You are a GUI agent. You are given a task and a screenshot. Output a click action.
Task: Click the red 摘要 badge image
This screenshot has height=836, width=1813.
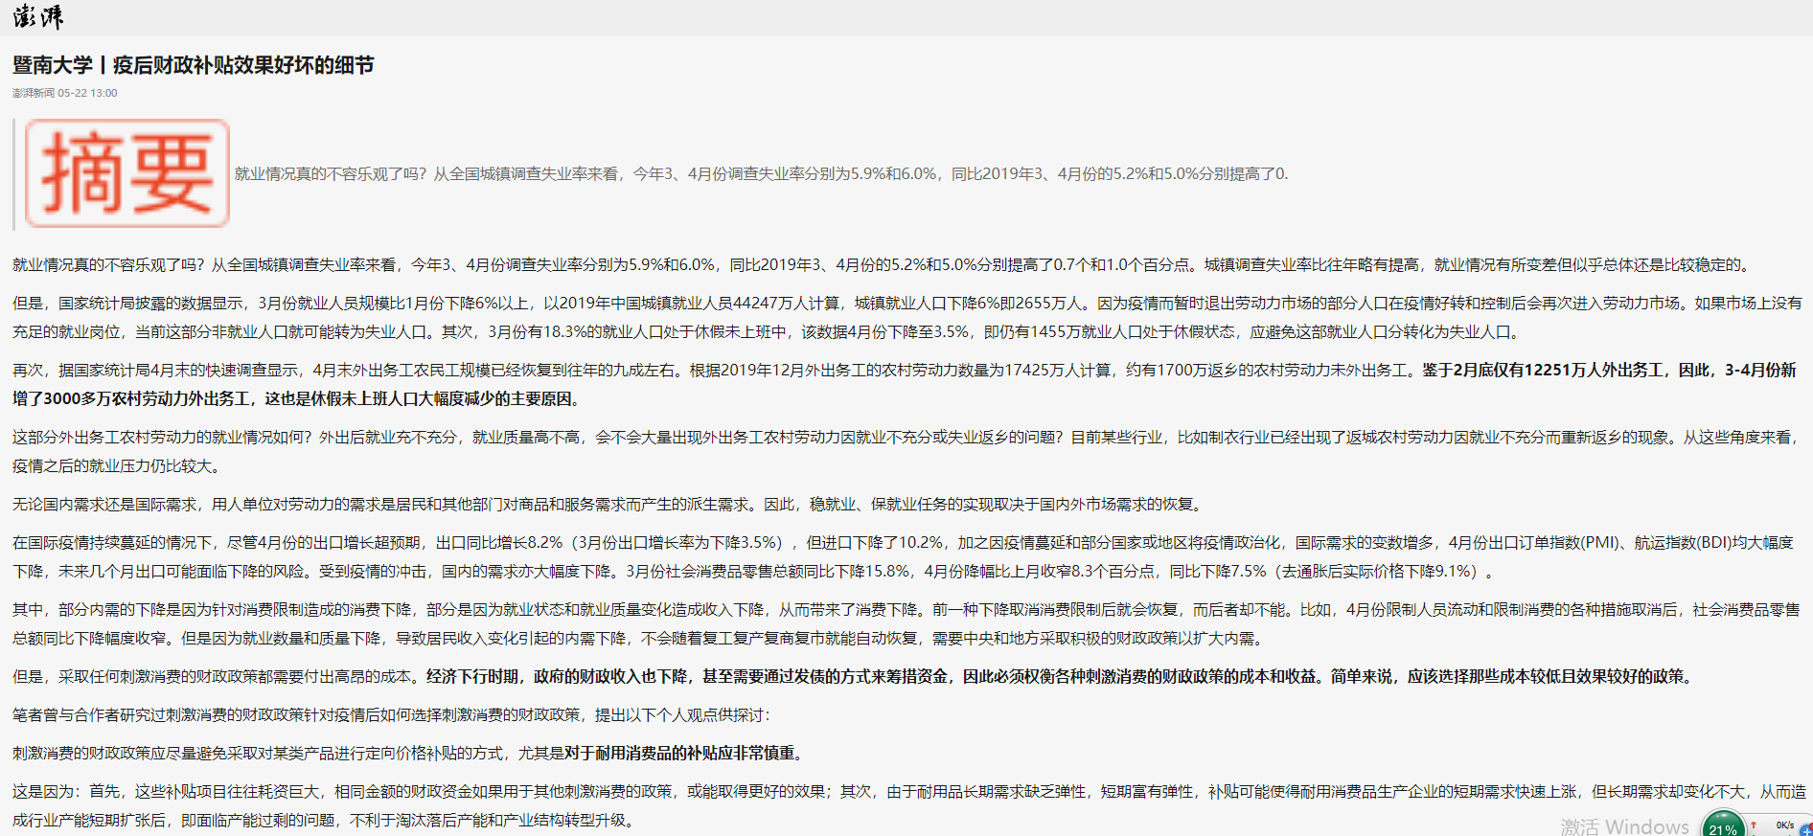tap(126, 173)
